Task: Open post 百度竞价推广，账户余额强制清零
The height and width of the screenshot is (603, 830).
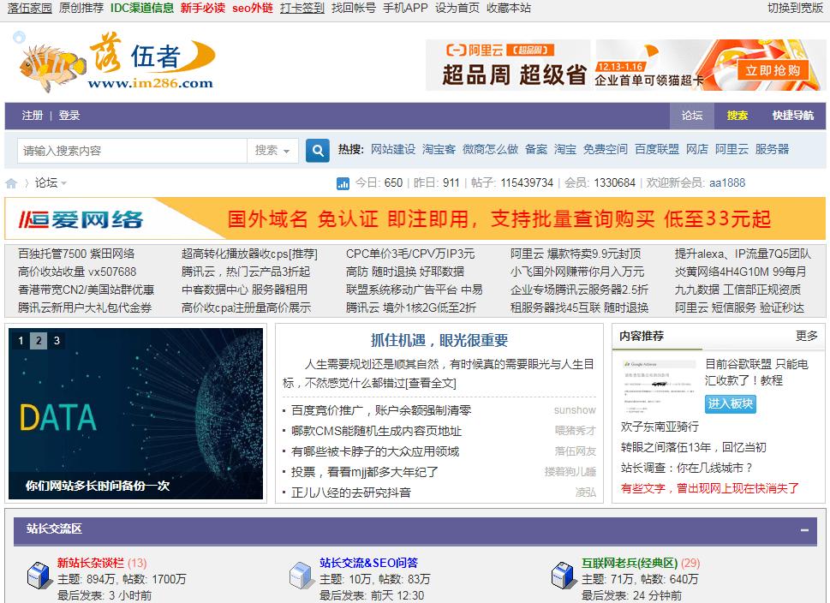Action: [x=381, y=410]
